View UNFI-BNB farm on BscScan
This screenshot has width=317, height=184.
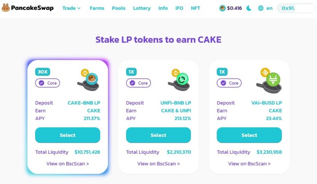pos(158,164)
